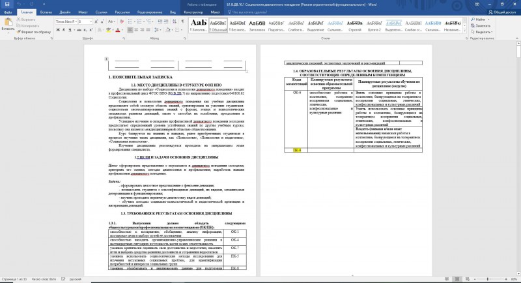Screen dimensions: 521x283
Task: Click the paragraph shading paint bucket
Action: [x=168, y=30]
